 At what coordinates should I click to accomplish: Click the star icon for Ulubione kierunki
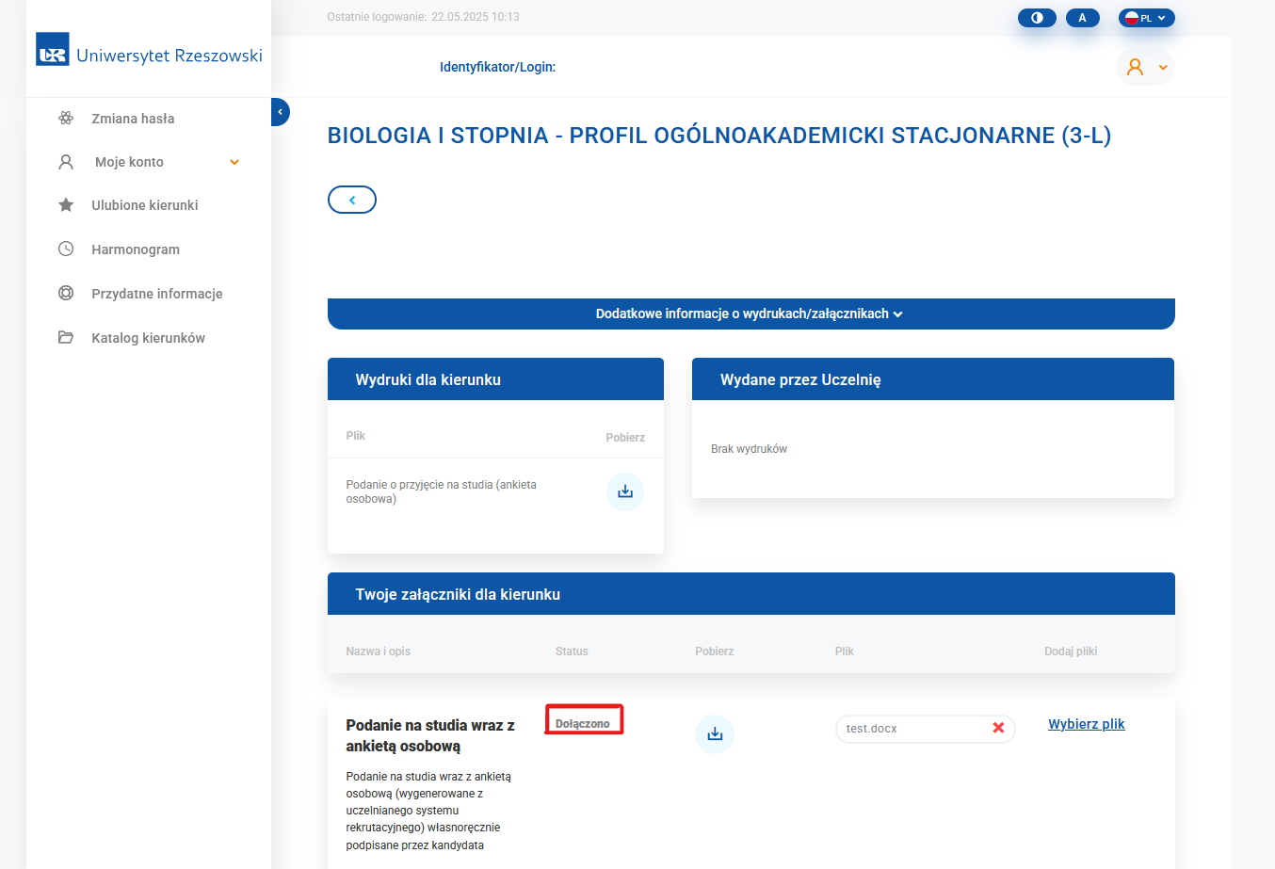[66, 205]
